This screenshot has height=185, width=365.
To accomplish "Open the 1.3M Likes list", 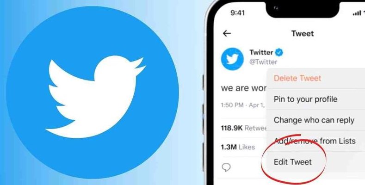I will pyautogui.click(x=238, y=147).
